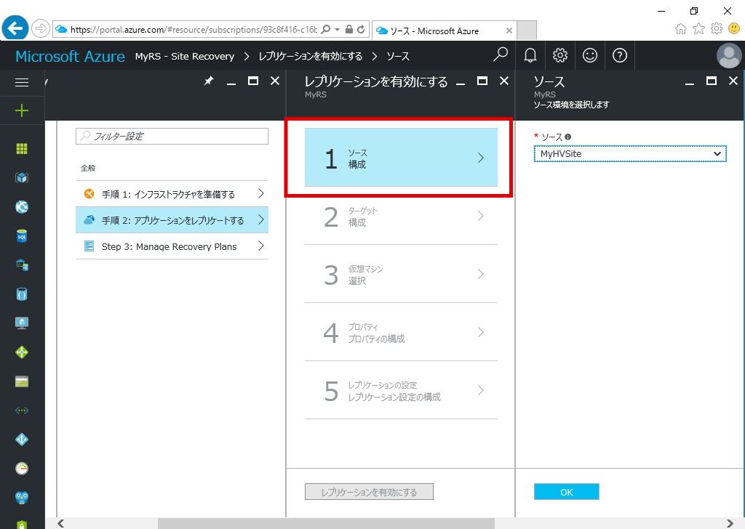
Task: Click the browser URL address field
Action: pyautogui.click(x=193, y=29)
